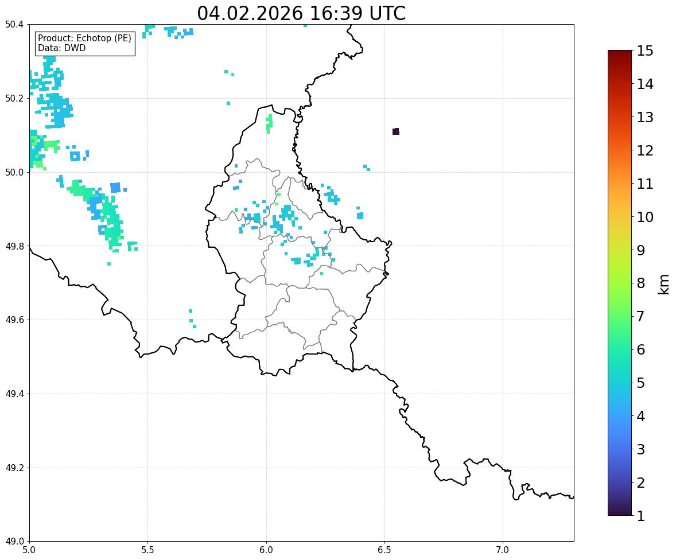Screen dimensions: 676x560
Task: Click the colorbar tick label "4"
Action: pos(641,416)
